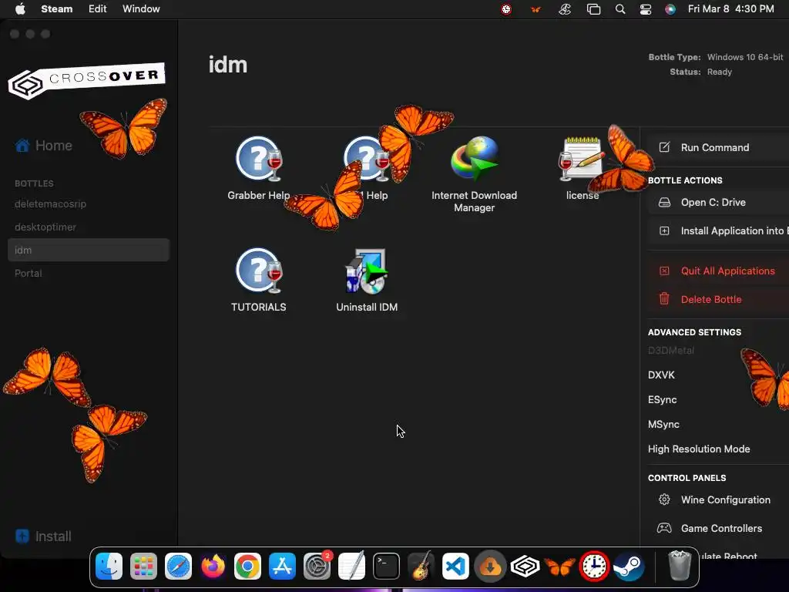Select the deletemacosrip bottle
This screenshot has height=592, width=789.
coord(50,203)
